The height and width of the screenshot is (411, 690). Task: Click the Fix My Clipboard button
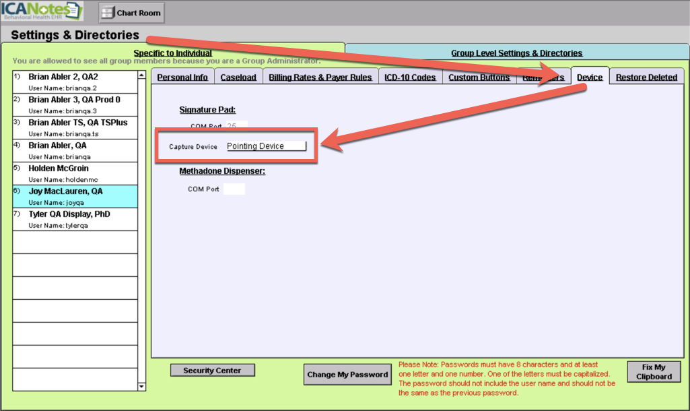(654, 372)
